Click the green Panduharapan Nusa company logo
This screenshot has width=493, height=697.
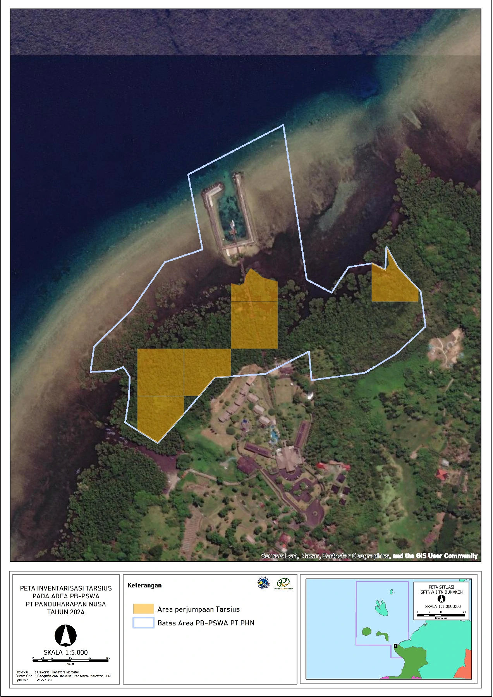283,583
